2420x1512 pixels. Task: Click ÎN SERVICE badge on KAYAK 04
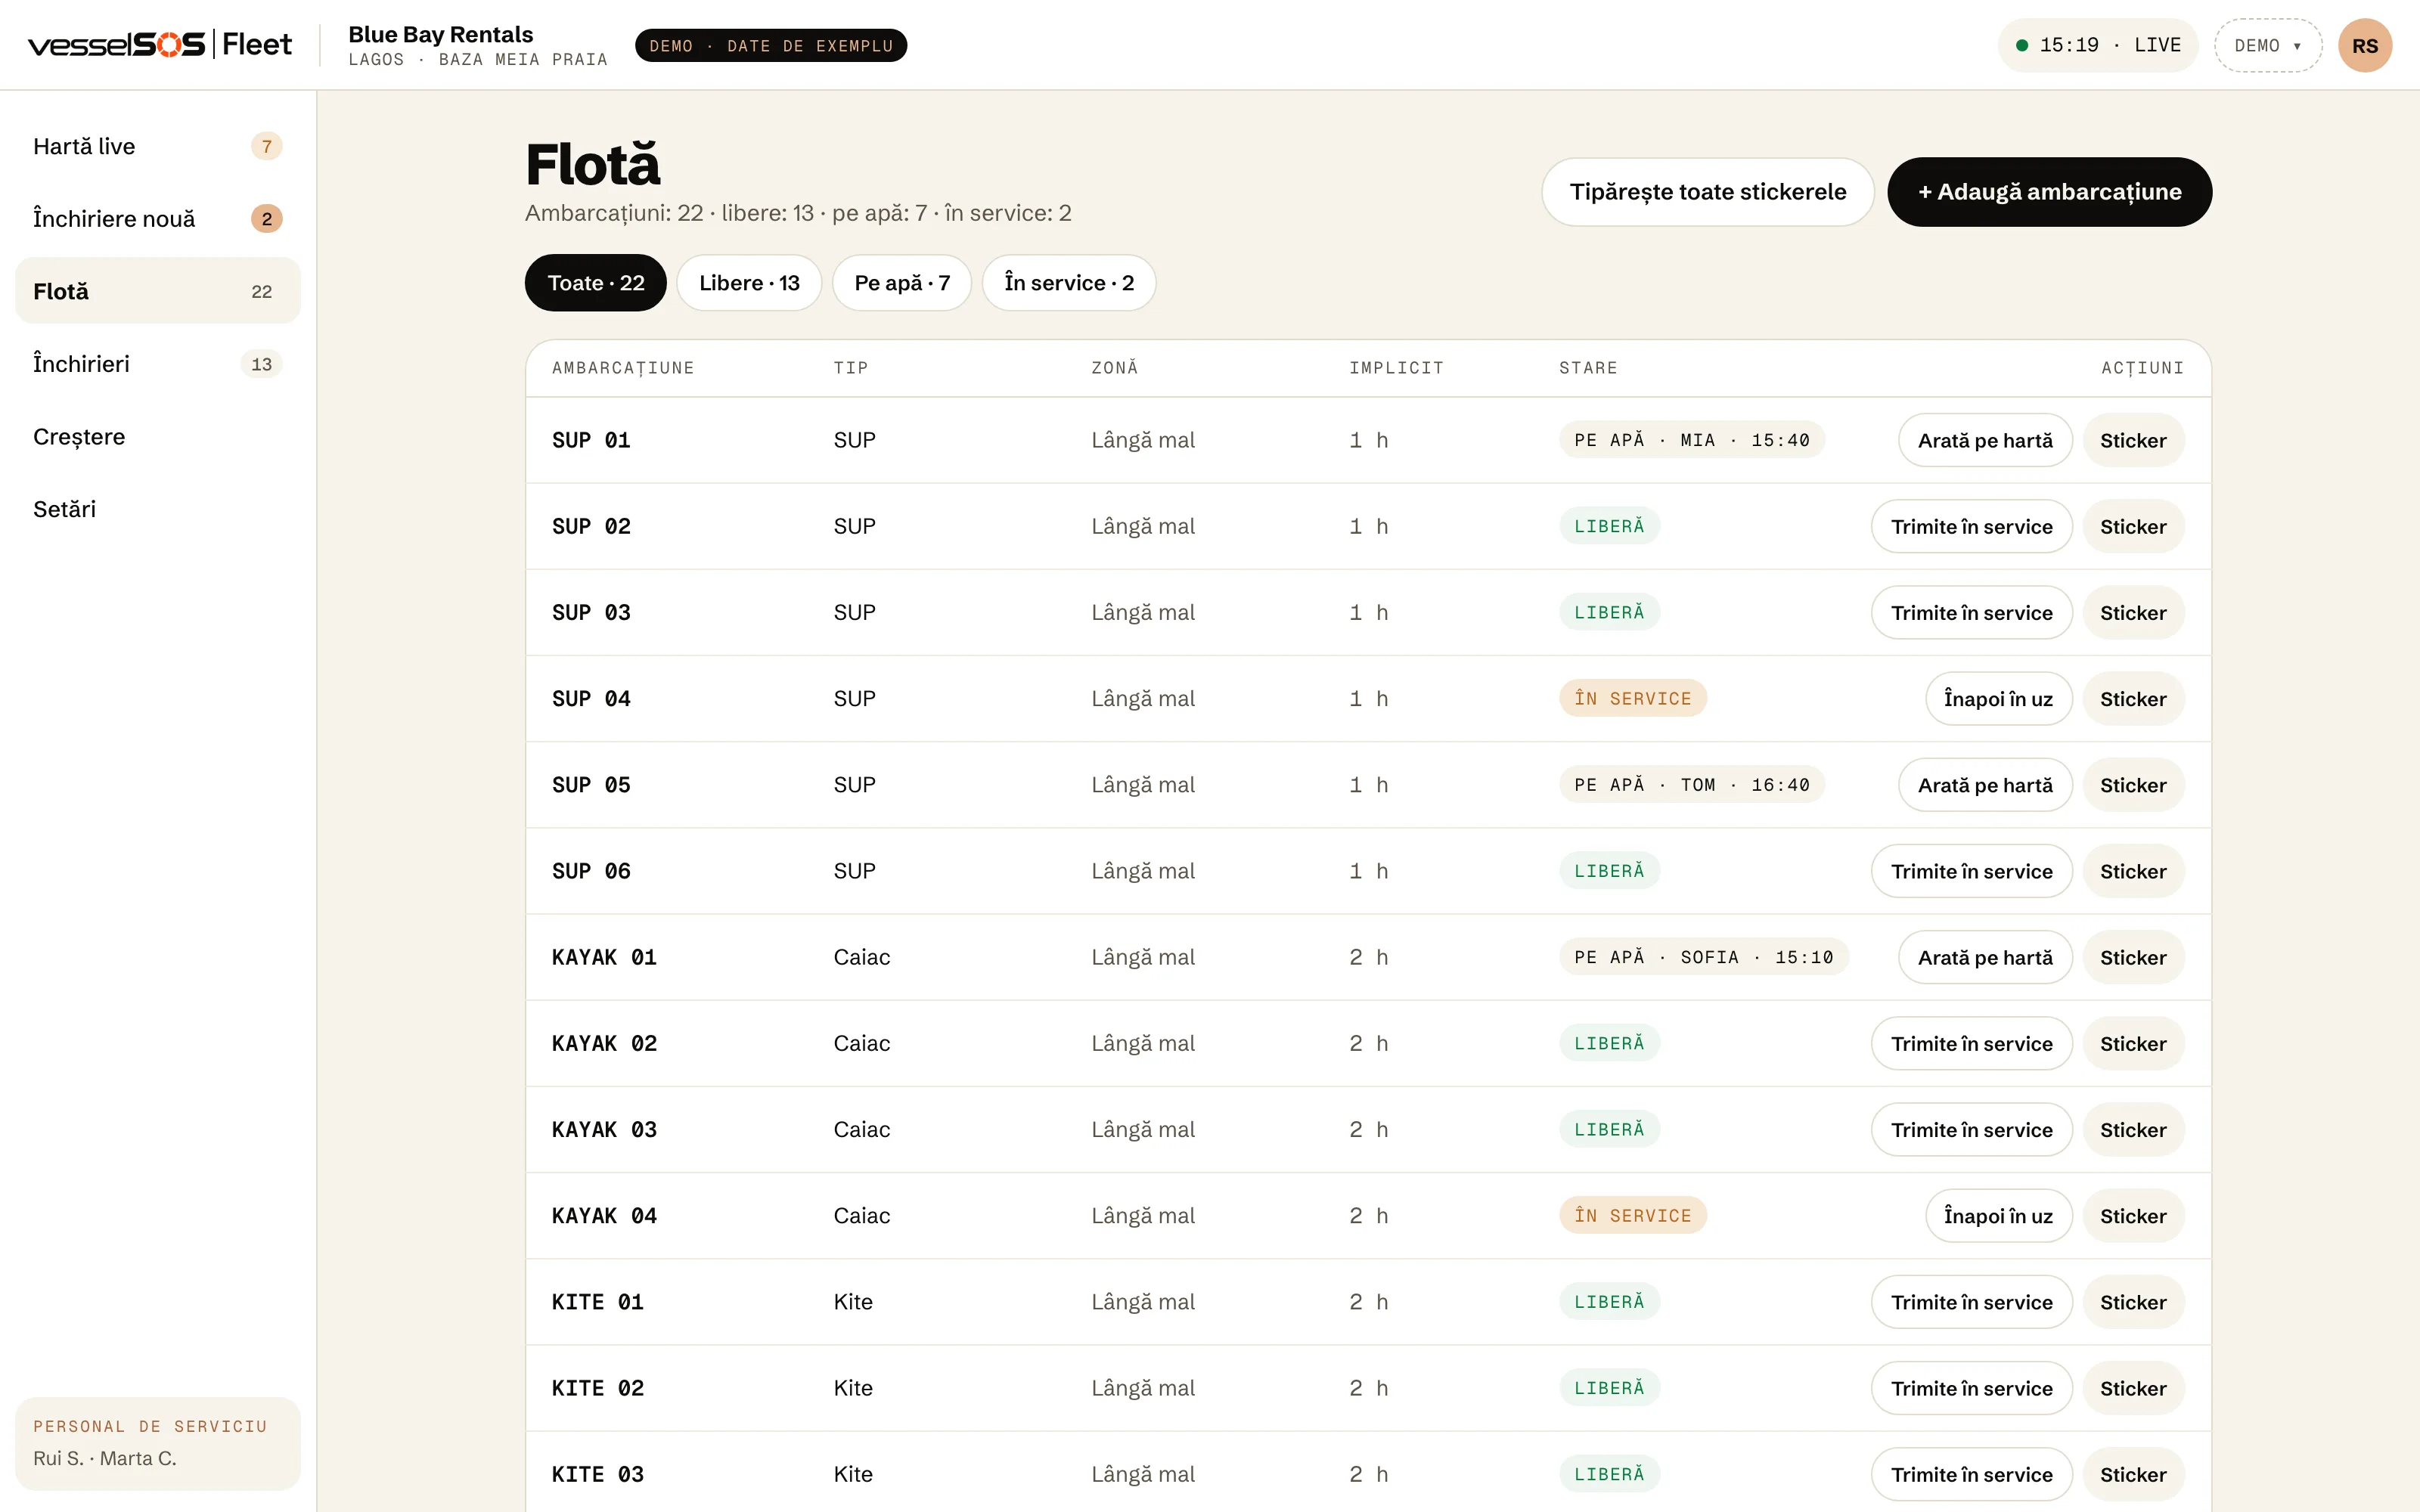click(x=1632, y=1216)
